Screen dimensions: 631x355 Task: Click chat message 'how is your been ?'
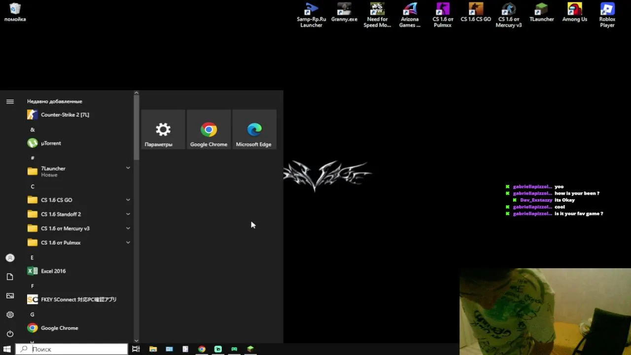click(x=577, y=193)
